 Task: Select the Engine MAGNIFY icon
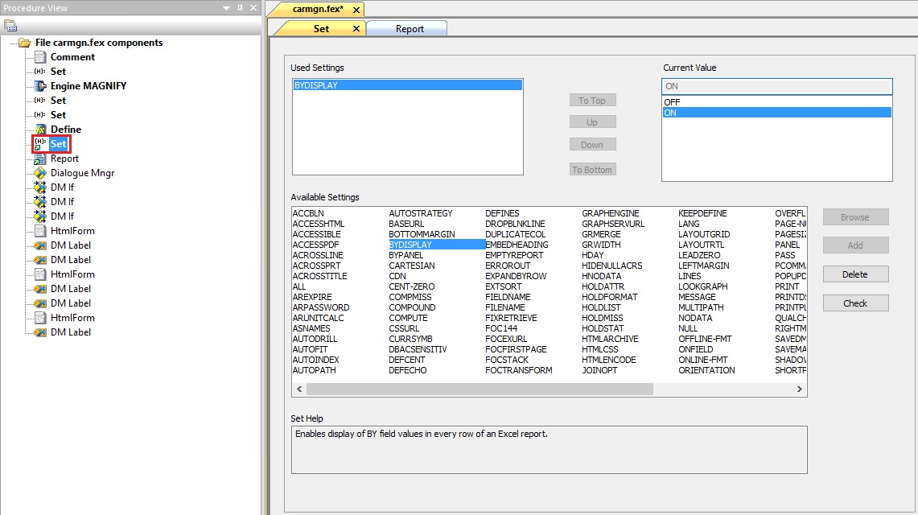pos(40,86)
